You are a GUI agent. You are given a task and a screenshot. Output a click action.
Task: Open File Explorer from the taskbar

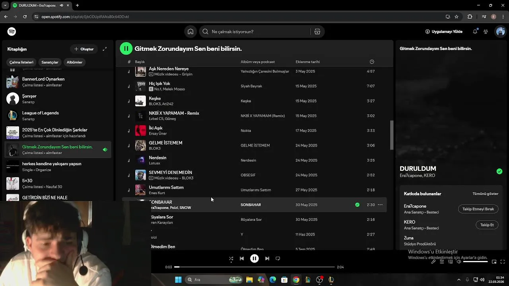click(249, 280)
